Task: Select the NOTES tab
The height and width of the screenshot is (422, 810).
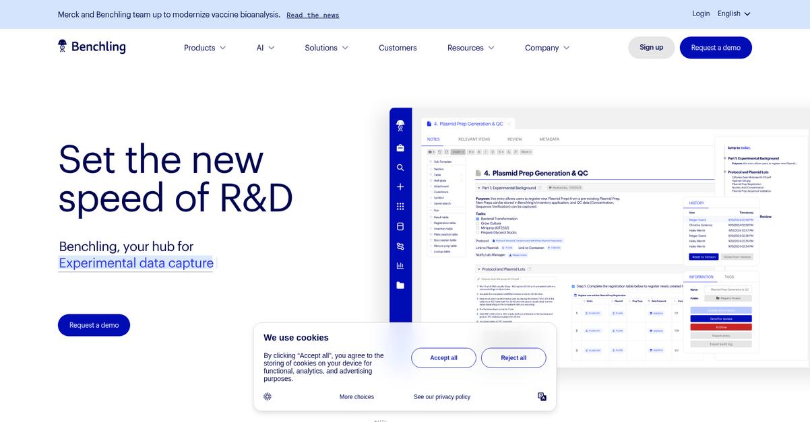Action: pos(433,139)
